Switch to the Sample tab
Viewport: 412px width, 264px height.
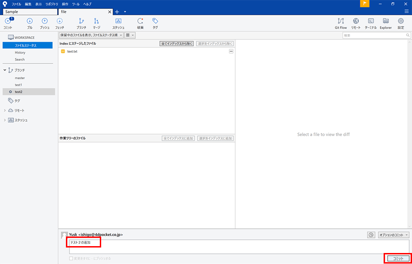[x=30, y=12]
